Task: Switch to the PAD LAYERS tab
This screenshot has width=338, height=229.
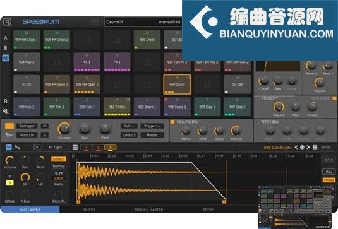Action: click(x=30, y=209)
